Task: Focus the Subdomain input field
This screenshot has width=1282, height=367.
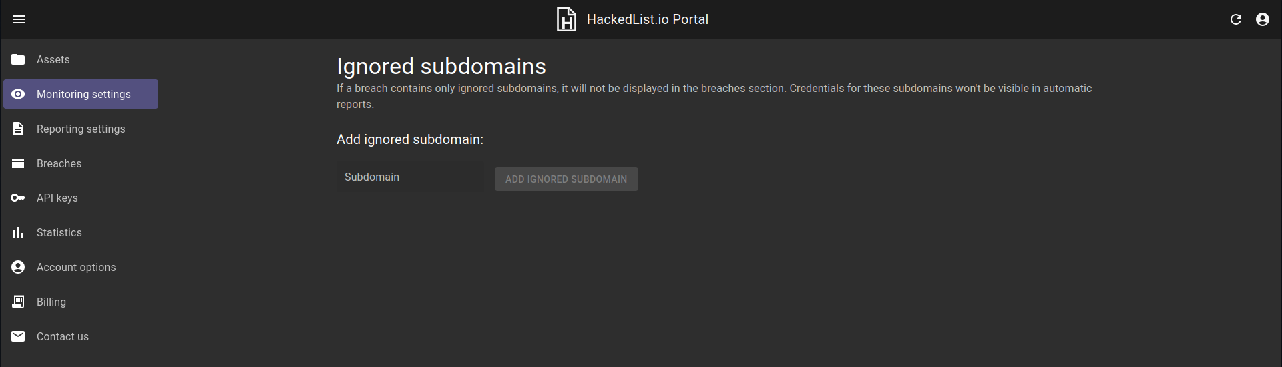Action: (410, 177)
